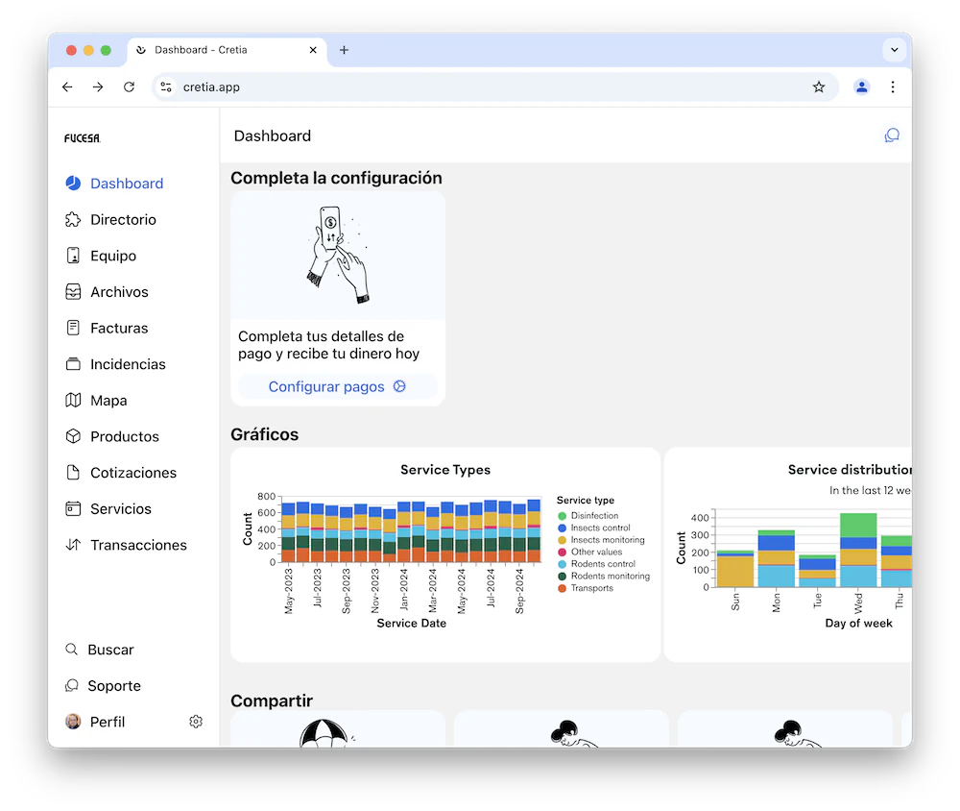Open the settings gear beside Perfil
Viewport: 960px width, 811px height.
point(196,722)
